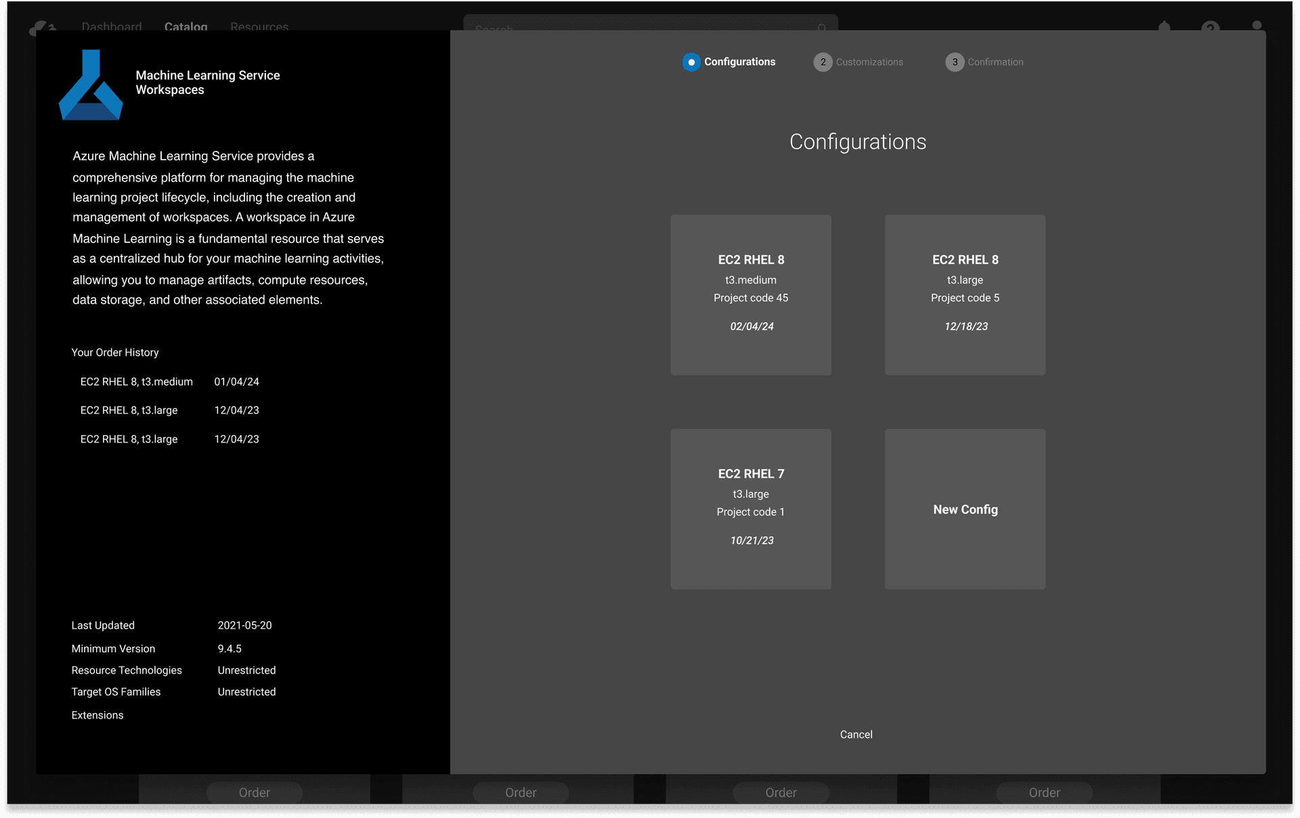Switch to the Dashboard tab
The image size is (1300, 818).
[111, 27]
